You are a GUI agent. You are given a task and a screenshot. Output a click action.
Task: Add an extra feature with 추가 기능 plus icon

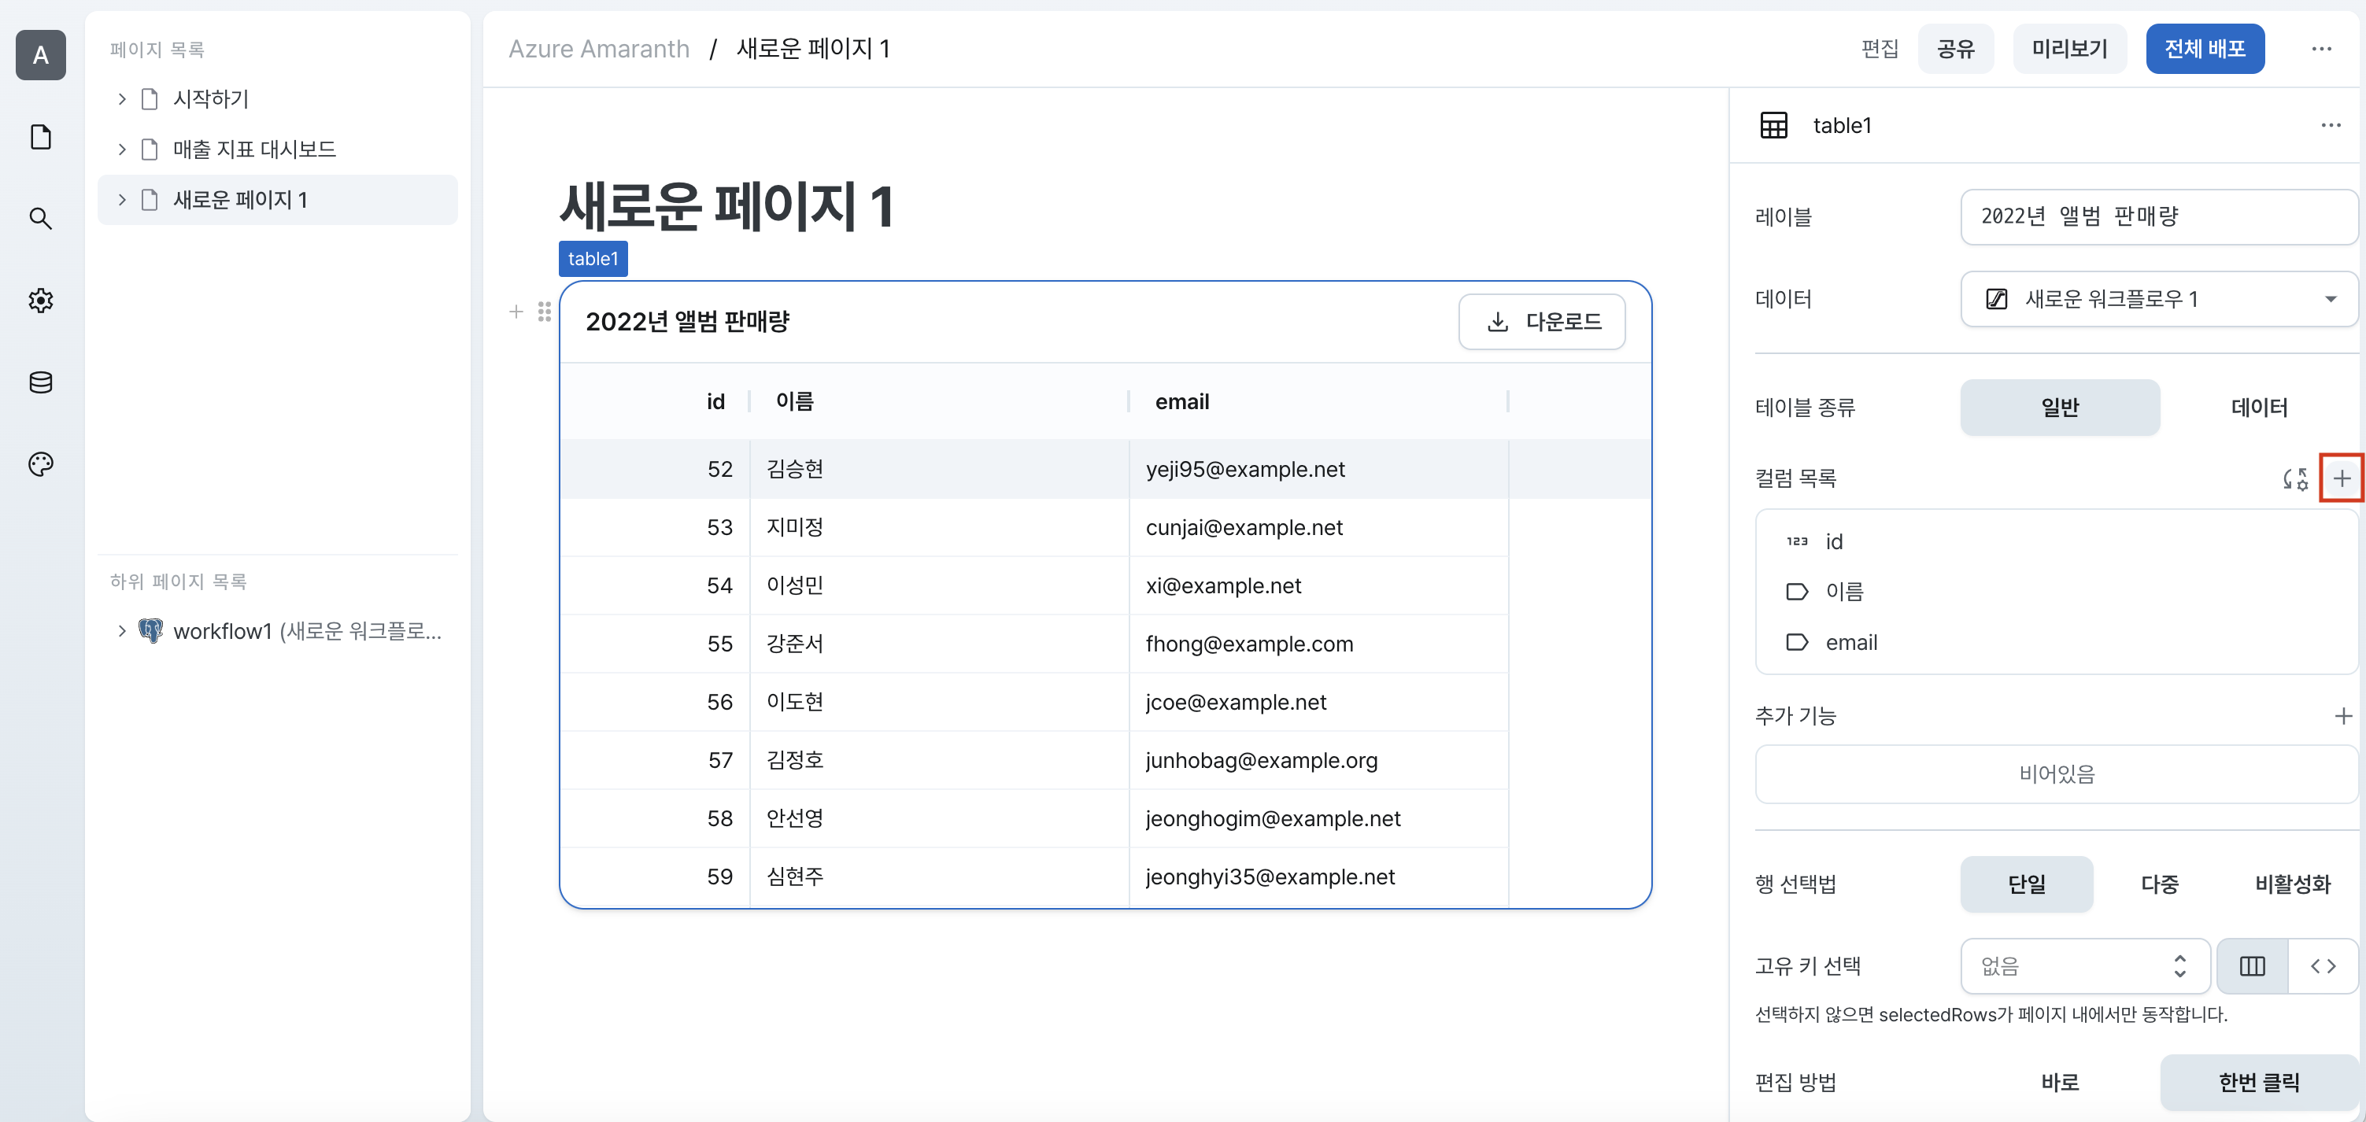pos(2342,716)
